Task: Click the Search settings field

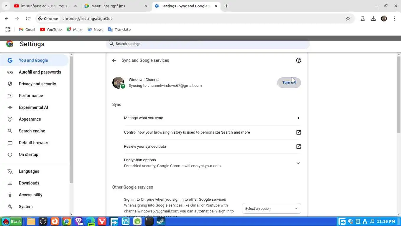Action: (208, 44)
